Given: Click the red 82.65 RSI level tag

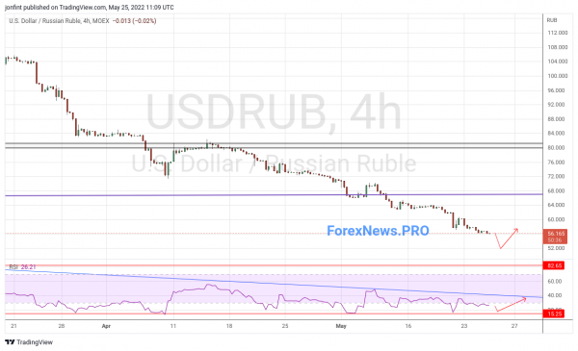Looking at the screenshot, I should [x=554, y=265].
